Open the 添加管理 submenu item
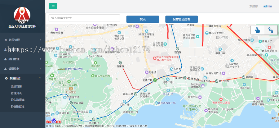 (16, 86)
